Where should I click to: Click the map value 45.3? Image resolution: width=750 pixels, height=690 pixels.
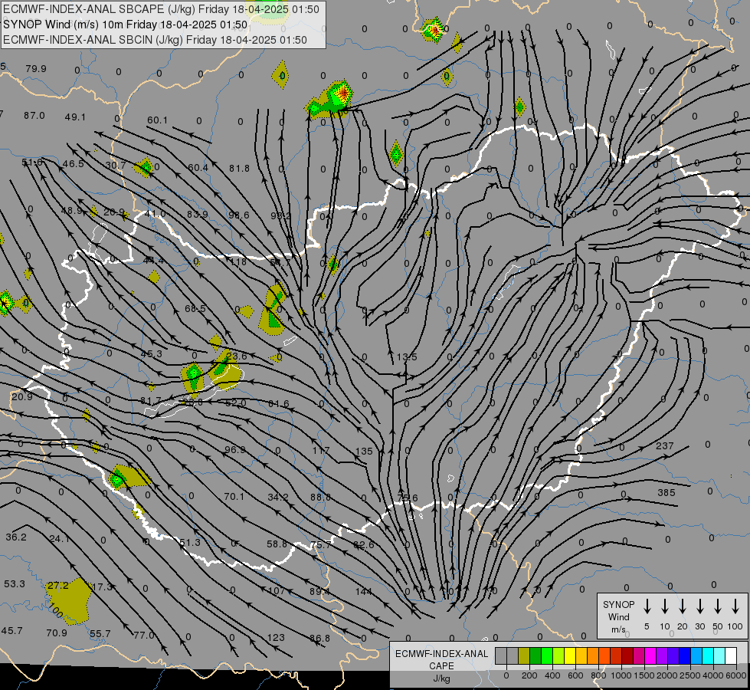pos(152,354)
